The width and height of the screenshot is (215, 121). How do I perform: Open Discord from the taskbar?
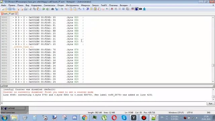pyautogui.click(x=75, y=118)
